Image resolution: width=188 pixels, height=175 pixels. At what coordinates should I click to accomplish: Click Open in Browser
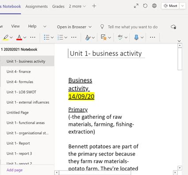[x=74, y=27]
